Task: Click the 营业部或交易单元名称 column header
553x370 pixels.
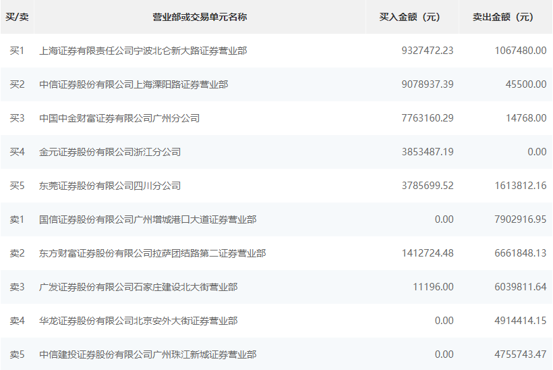Action: [200, 17]
